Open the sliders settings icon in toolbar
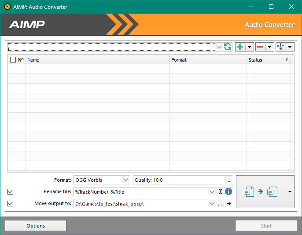This screenshot has height=235, width=302. [280, 47]
